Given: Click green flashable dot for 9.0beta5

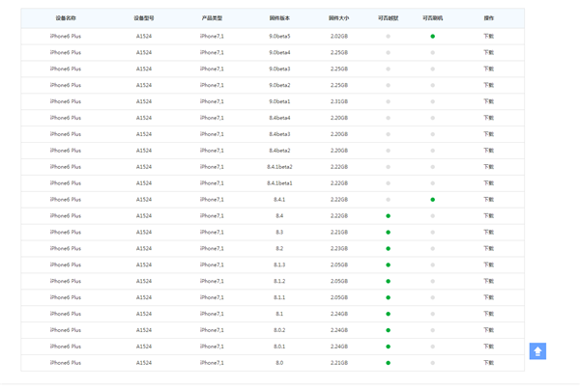Looking at the screenshot, I should pyautogui.click(x=433, y=36).
